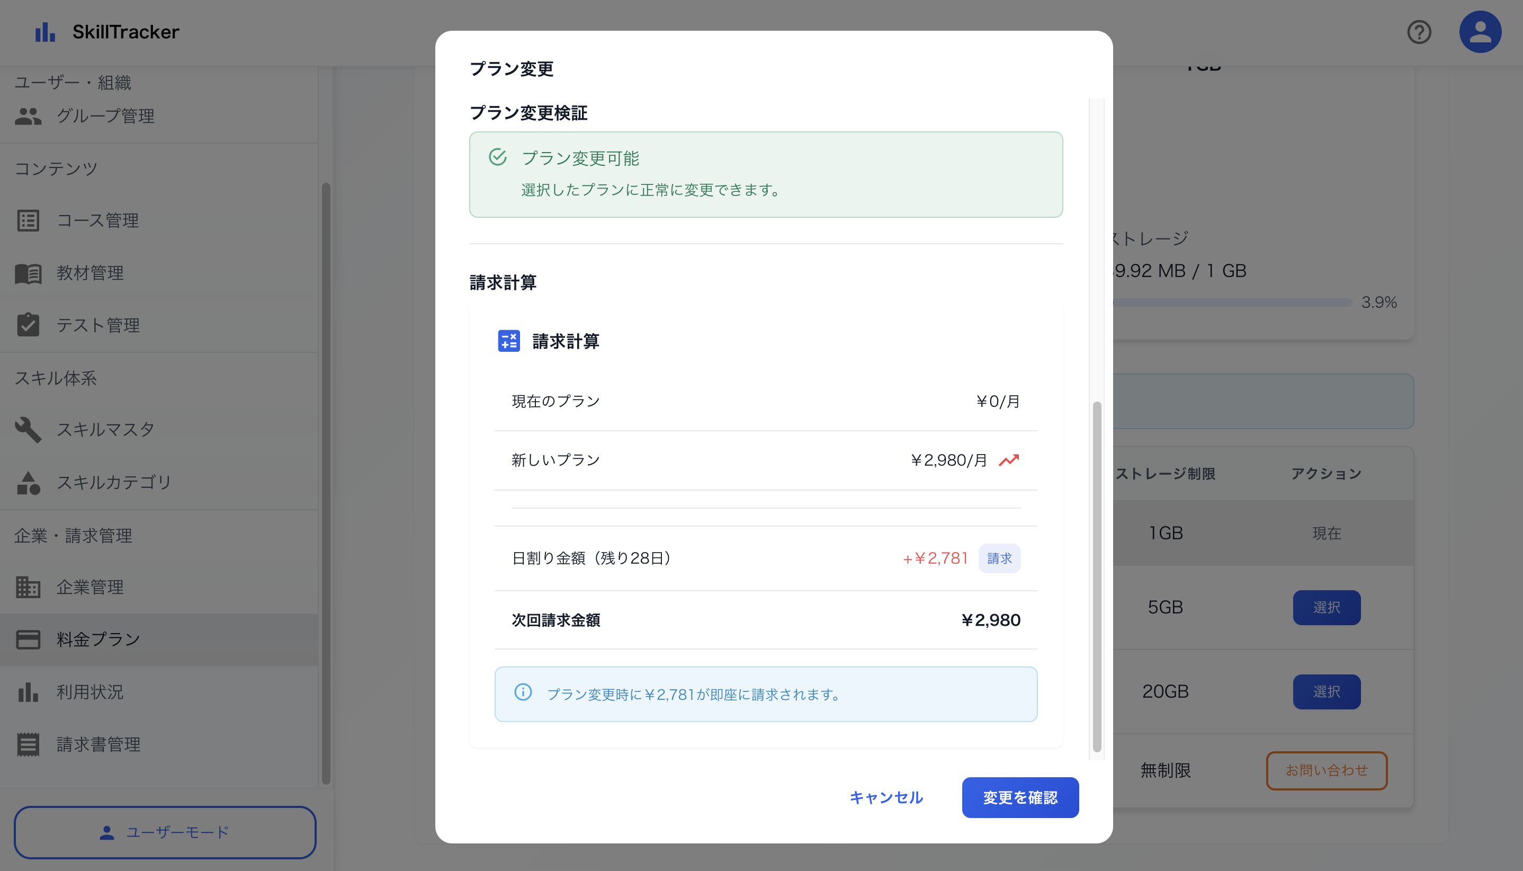The image size is (1523, 871).
Task: Confirm the plan change with 変更を確認
Action: [x=1019, y=797]
